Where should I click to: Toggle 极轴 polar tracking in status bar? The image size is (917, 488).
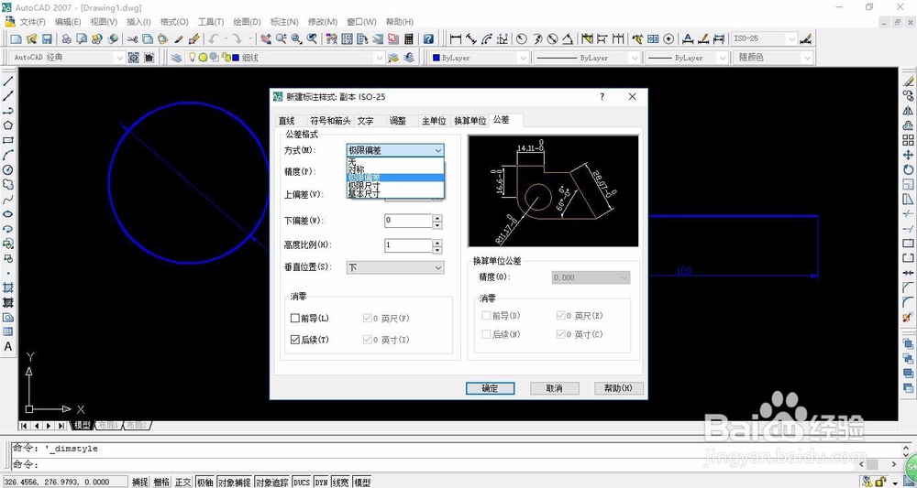click(204, 483)
